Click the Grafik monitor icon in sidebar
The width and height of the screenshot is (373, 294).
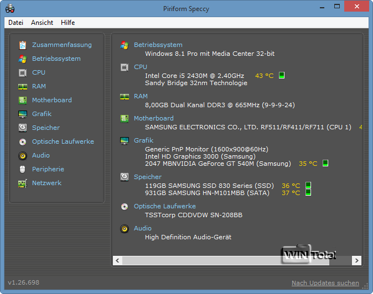pyautogui.click(x=23, y=114)
